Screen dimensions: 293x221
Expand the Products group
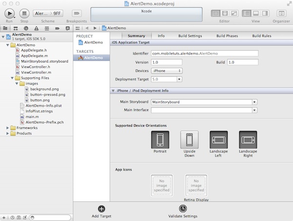point(7,133)
